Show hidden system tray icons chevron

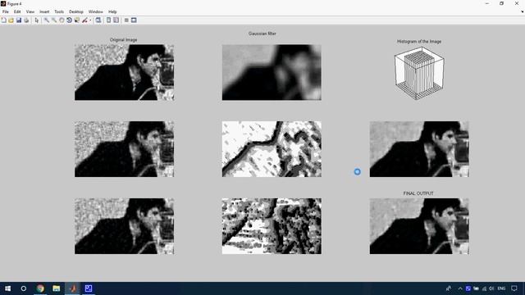pyautogui.click(x=460, y=288)
